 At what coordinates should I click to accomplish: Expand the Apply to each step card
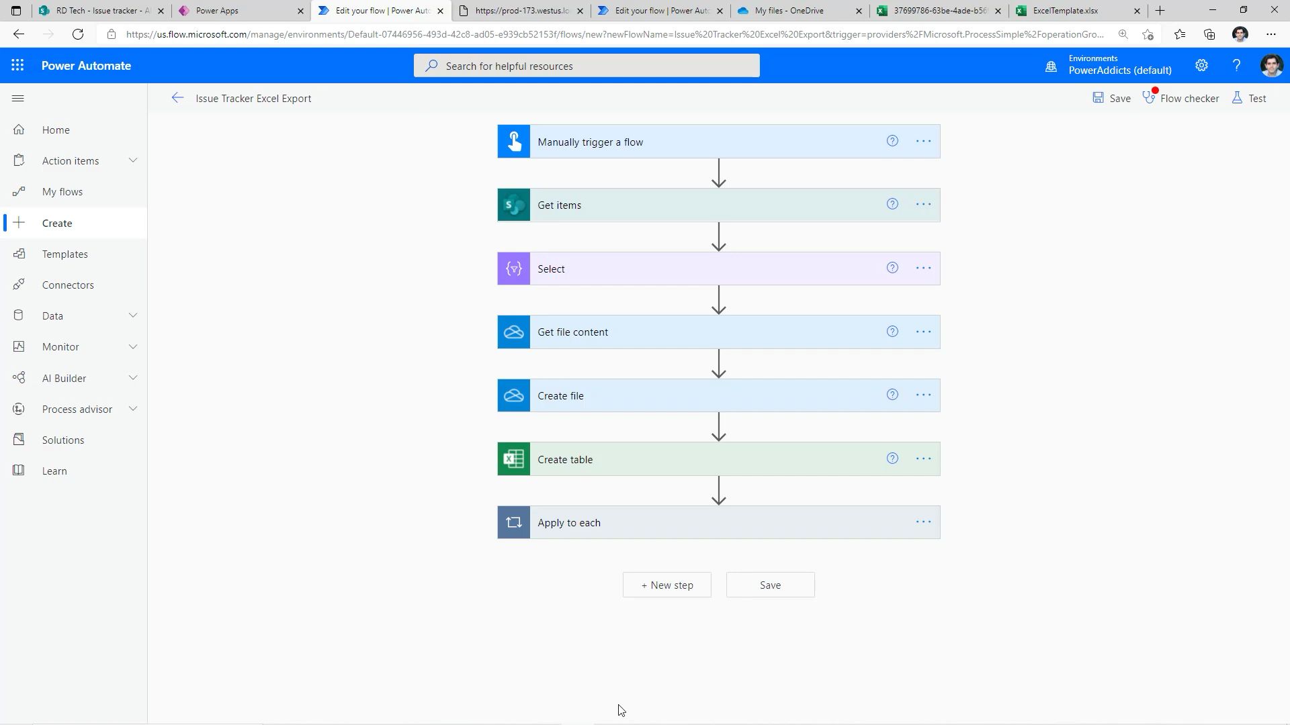pos(718,522)
